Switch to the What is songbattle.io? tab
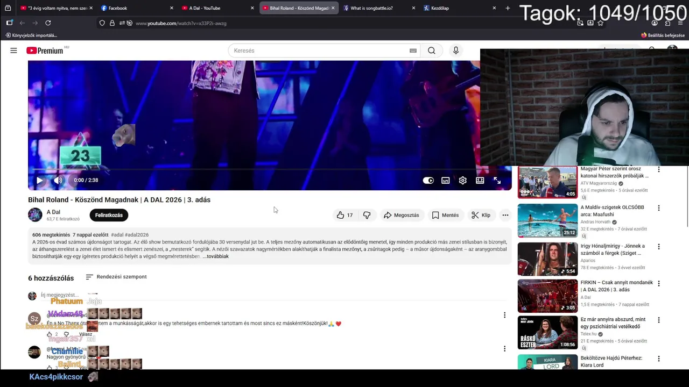The height and width of the screenshot is (387, 689). (379, 8)
